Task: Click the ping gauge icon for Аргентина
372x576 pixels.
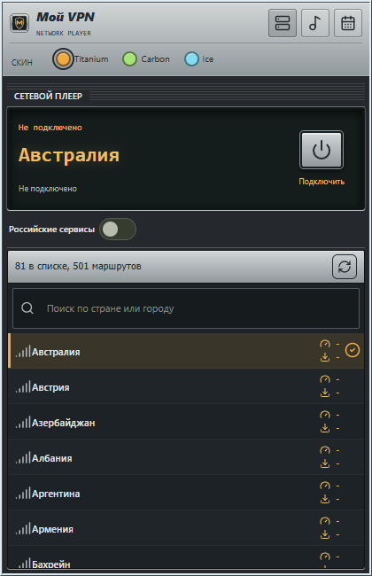Action: pyautogui.click(x=325, y=486)
